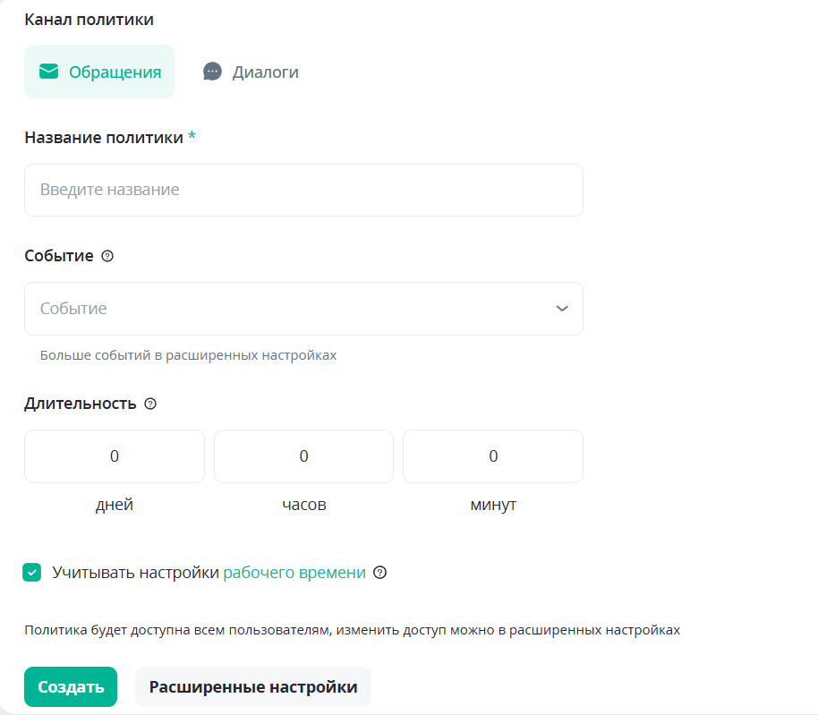Follow the рабочего времени link
The height and width of the screenshot is (715, 818).
click(x=294, y=573)
